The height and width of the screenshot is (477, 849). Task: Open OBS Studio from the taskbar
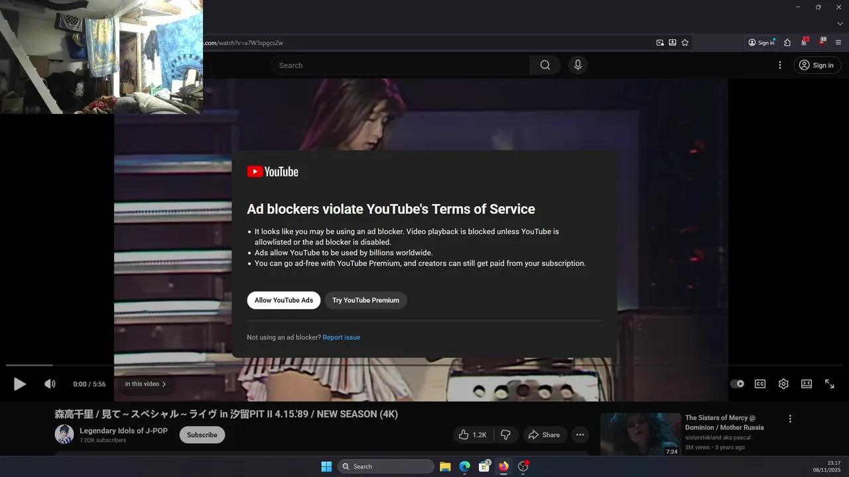[523, 466]
